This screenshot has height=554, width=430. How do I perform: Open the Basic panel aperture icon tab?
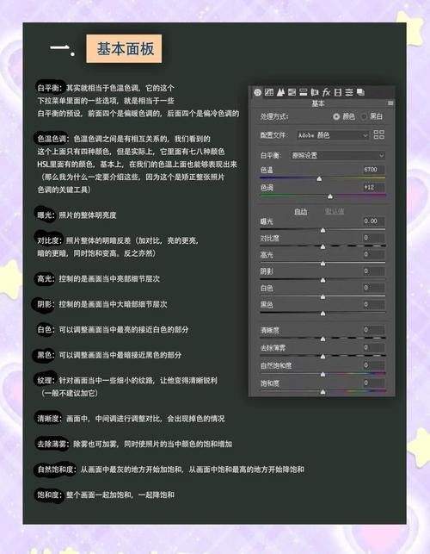(257, 92)
